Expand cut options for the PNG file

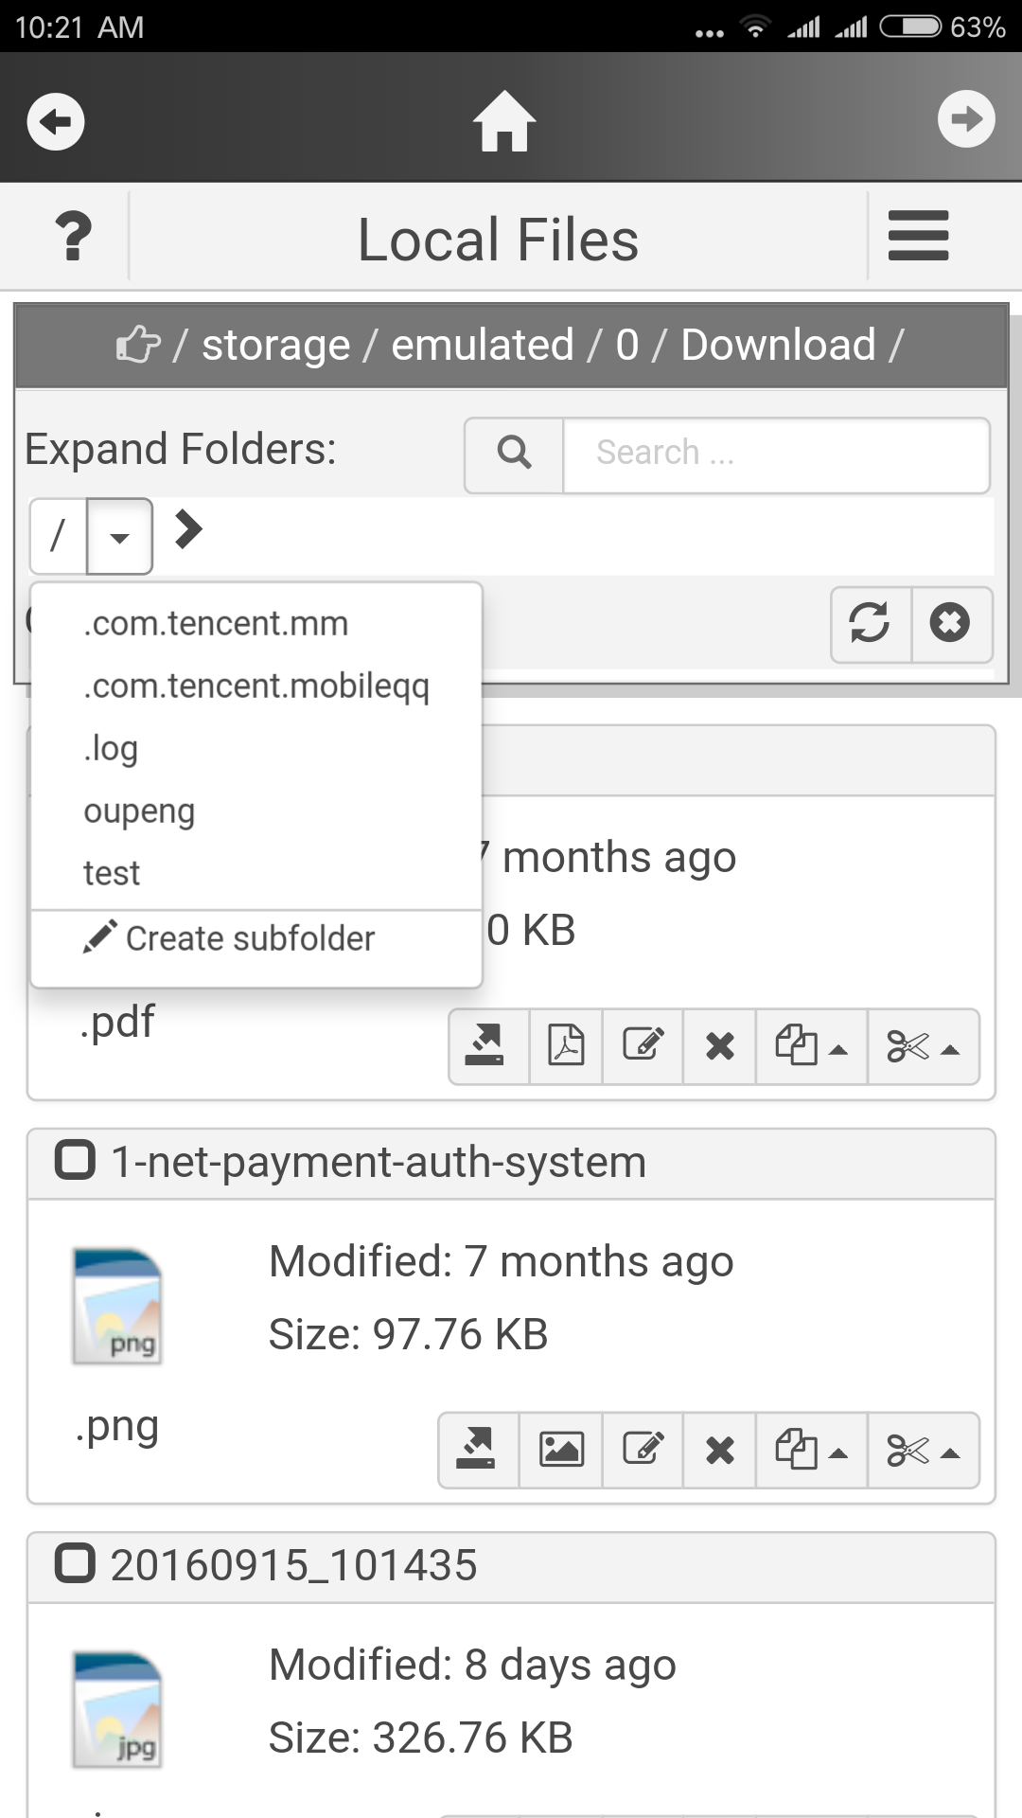point(923,1450)
